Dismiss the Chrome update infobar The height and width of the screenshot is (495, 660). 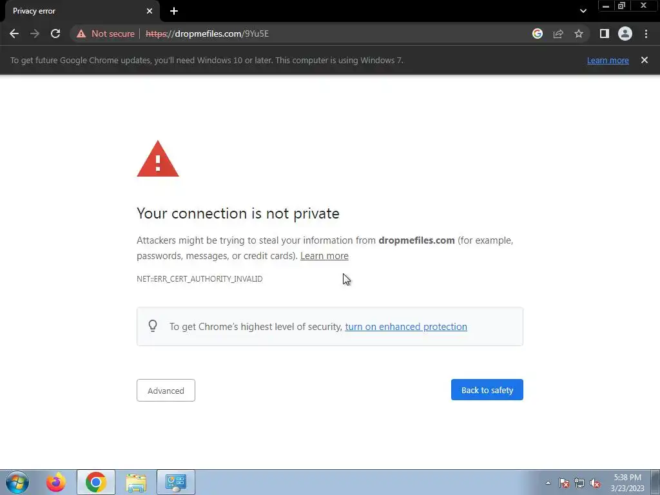[x=645, y=60]
